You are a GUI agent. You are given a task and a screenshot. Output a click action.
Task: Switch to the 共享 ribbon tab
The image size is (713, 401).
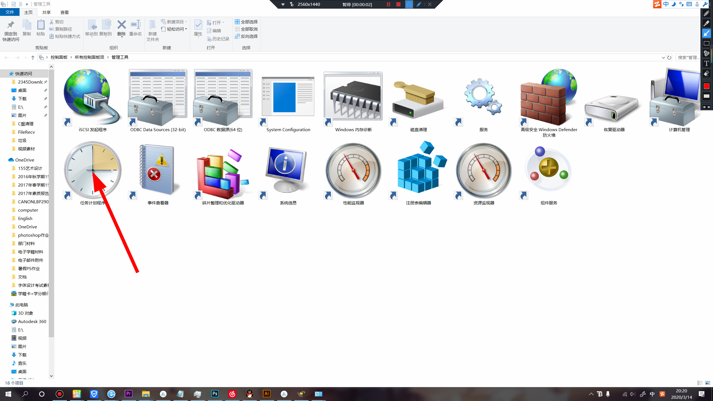pos(46,12)
